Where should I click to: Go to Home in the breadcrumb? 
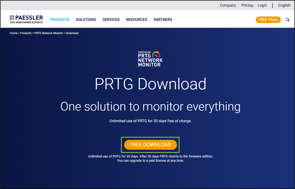coord(13,33)
